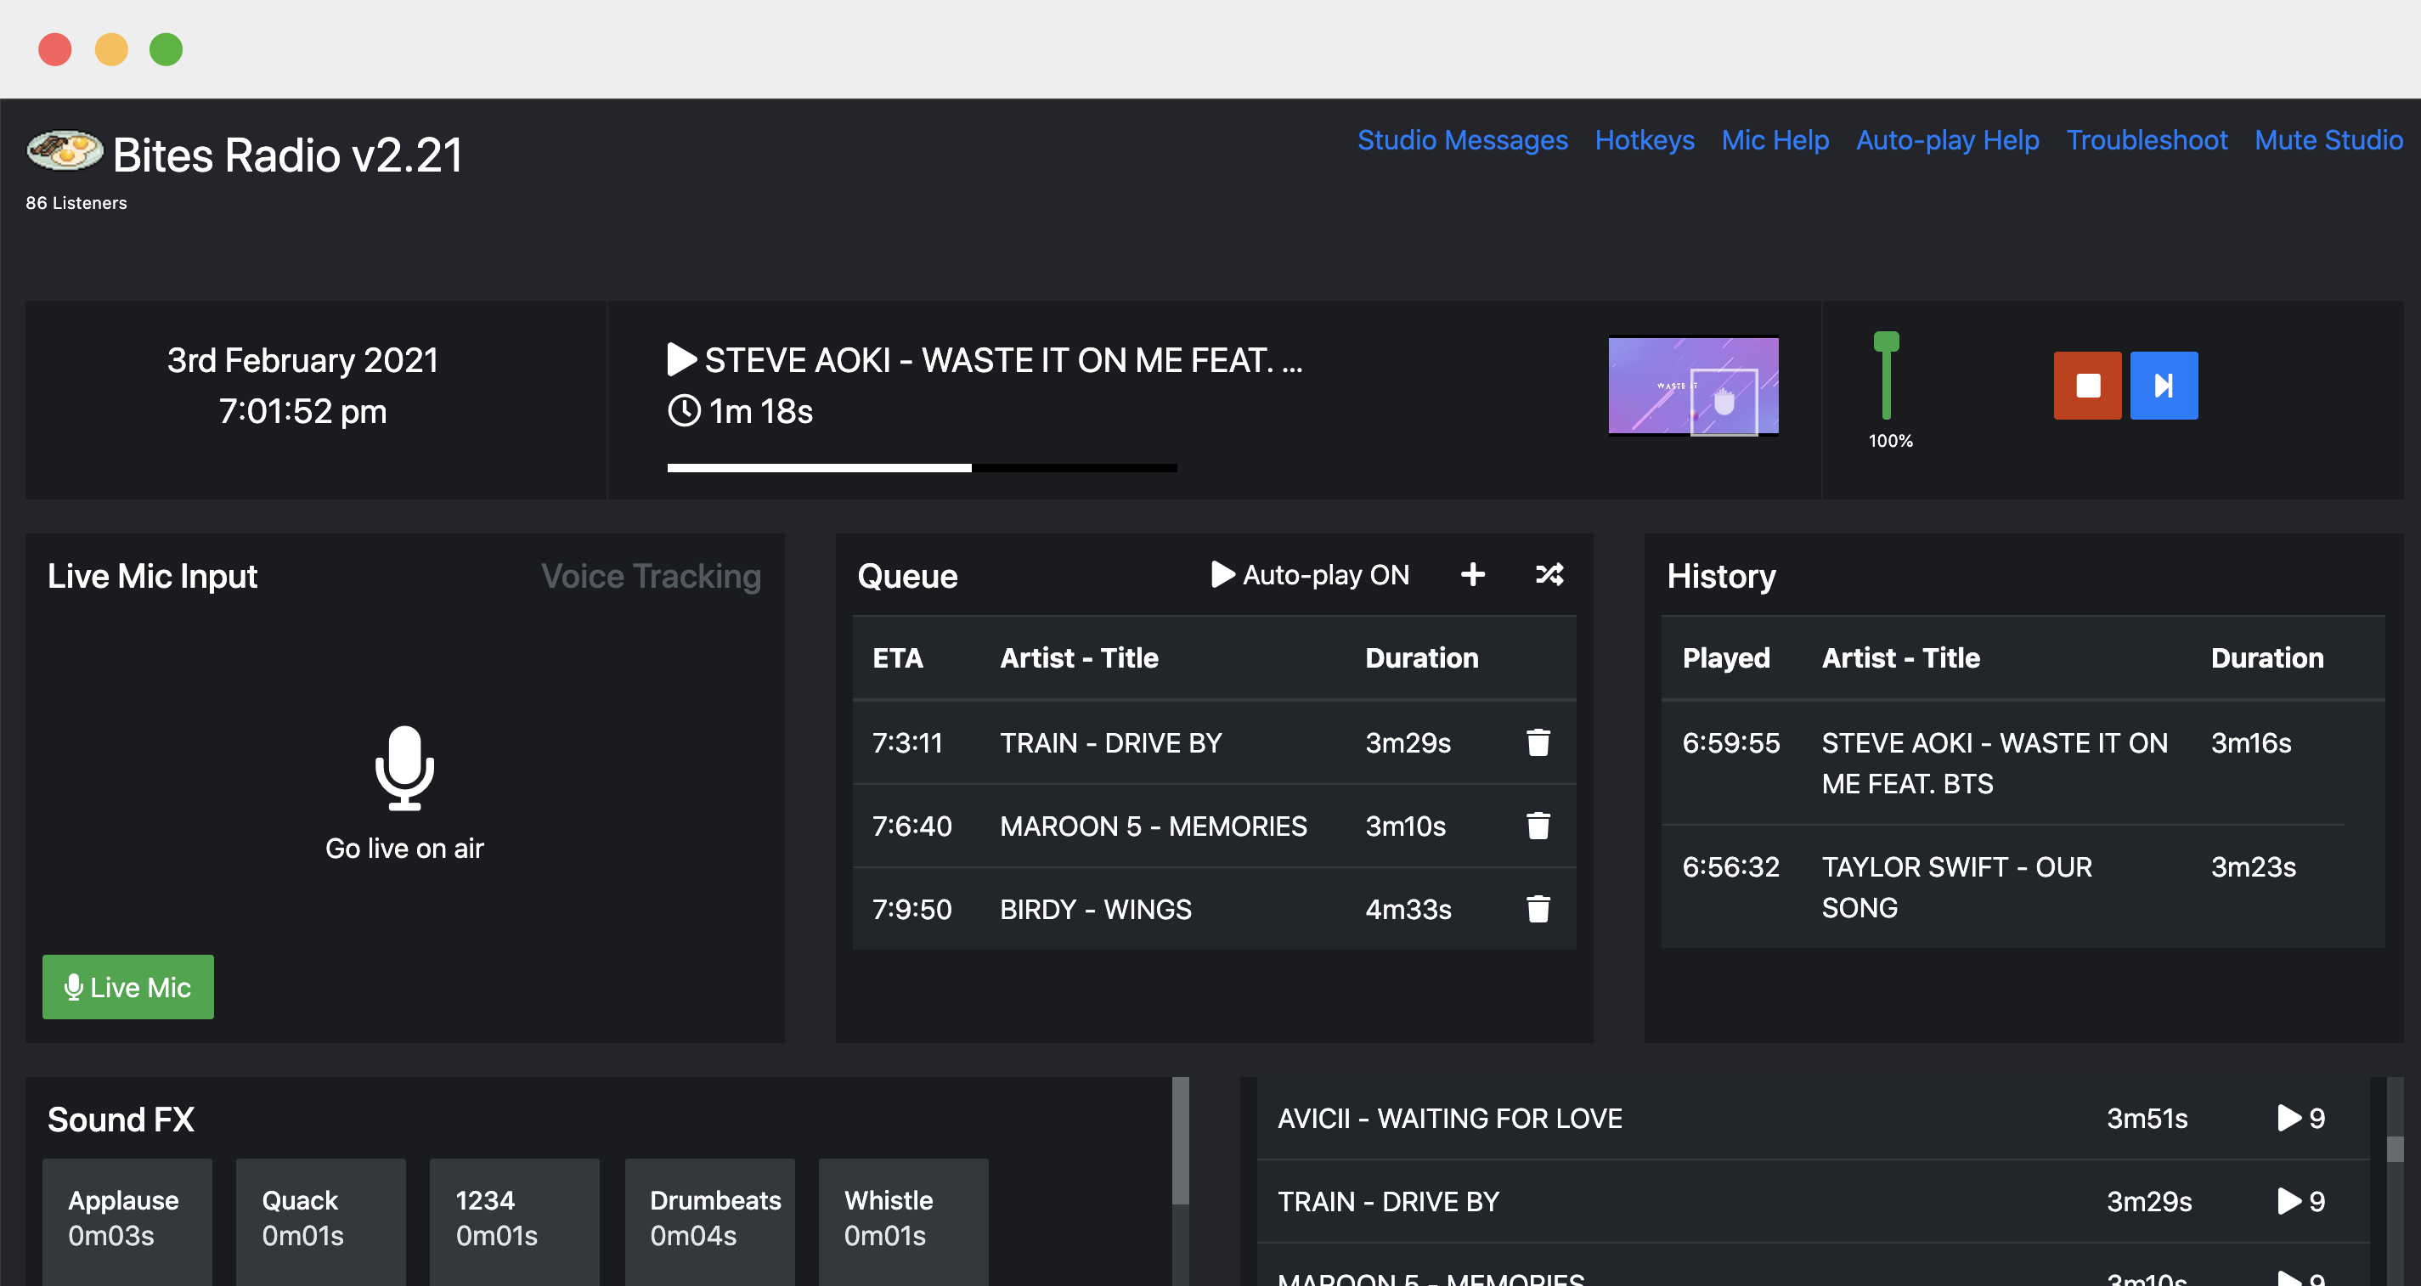Open Studio Messages link
2421x1286 pixels.
click(x=1461, y=140)
